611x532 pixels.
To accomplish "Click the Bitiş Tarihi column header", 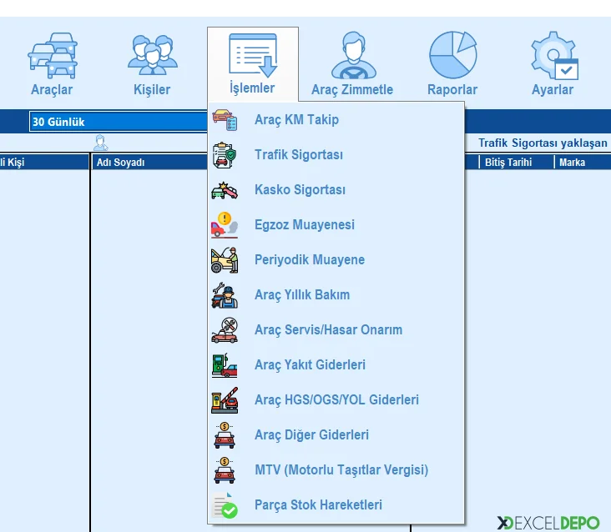I will [508, 163].
